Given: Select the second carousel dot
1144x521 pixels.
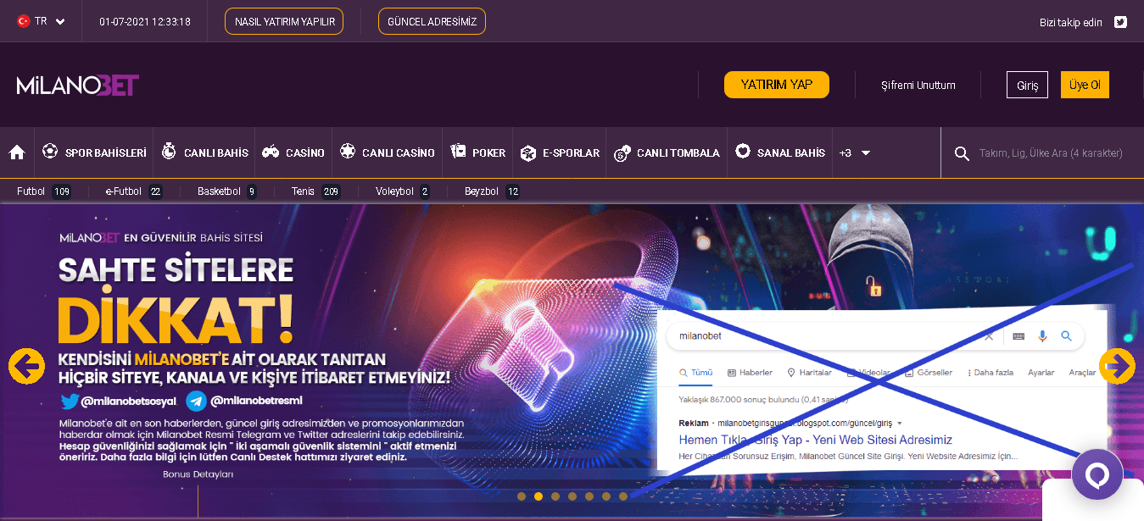Looking at the screenshot, I should (x=539, y=496).
